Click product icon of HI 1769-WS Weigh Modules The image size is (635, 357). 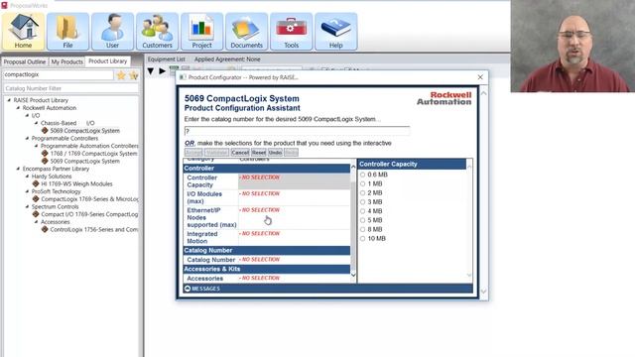36,183
